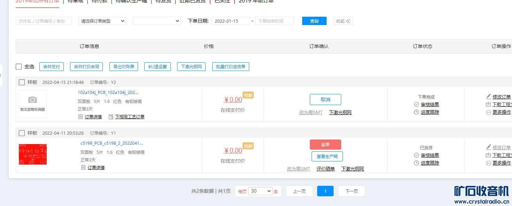Screen dimensions: 512x206
Task: Click the ¥0.00 price of order Y2
Action: pos(233,100)
